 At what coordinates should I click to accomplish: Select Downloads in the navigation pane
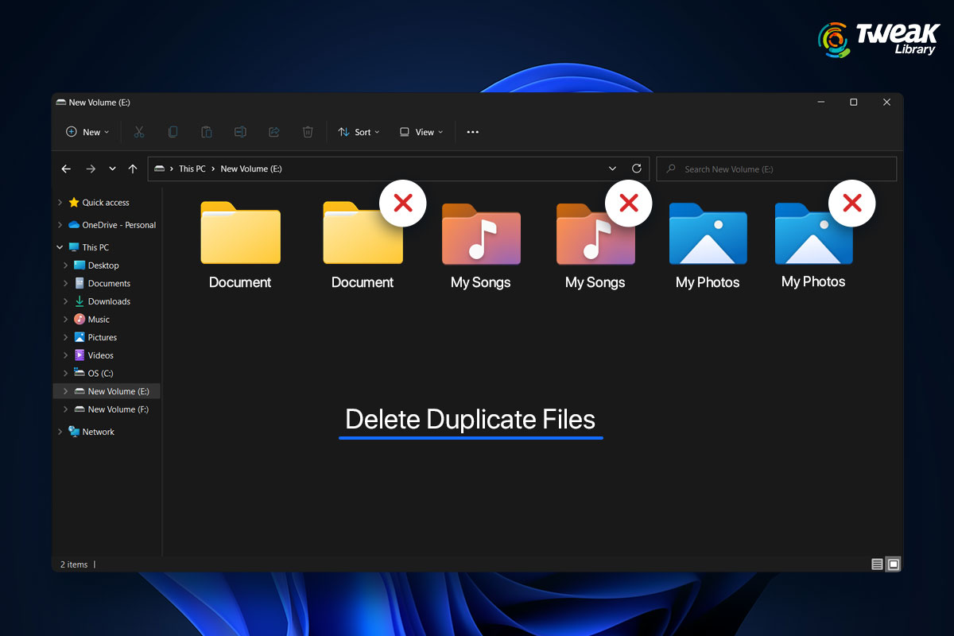[x=109, y=301]
